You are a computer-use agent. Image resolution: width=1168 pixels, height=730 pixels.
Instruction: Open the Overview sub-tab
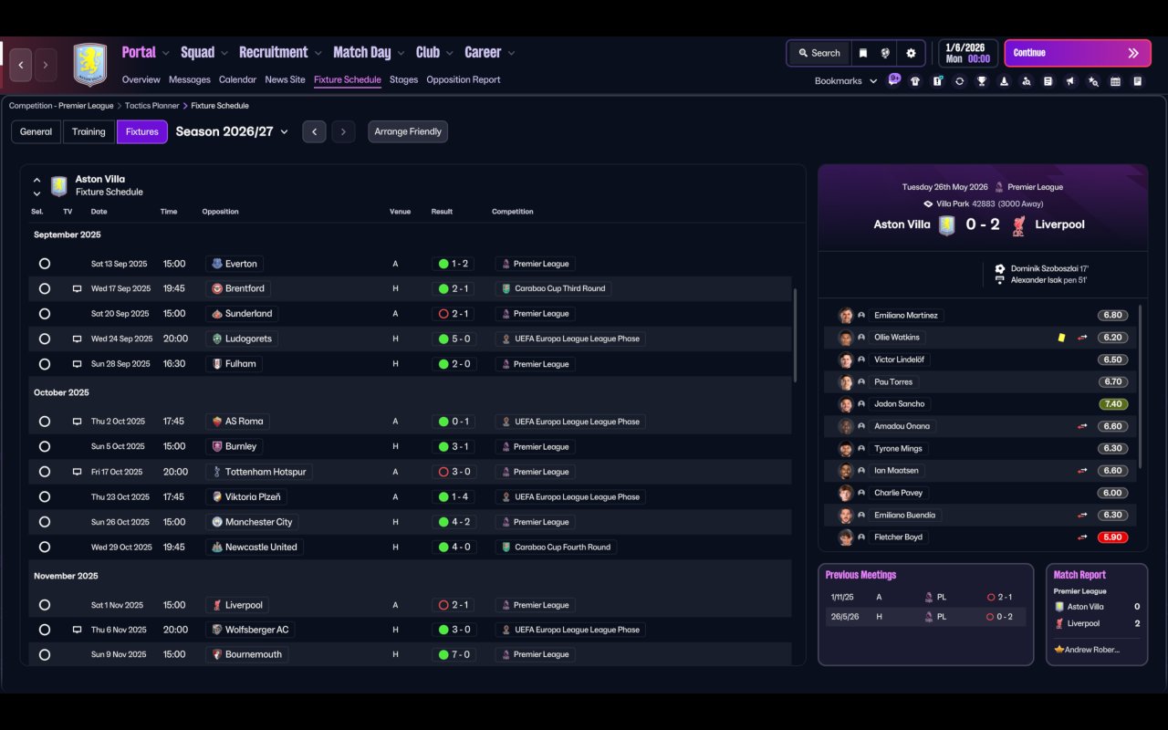click(x=141, y=79)
